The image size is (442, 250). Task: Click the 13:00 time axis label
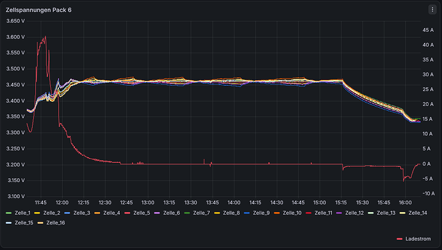[x=148, y=203]
